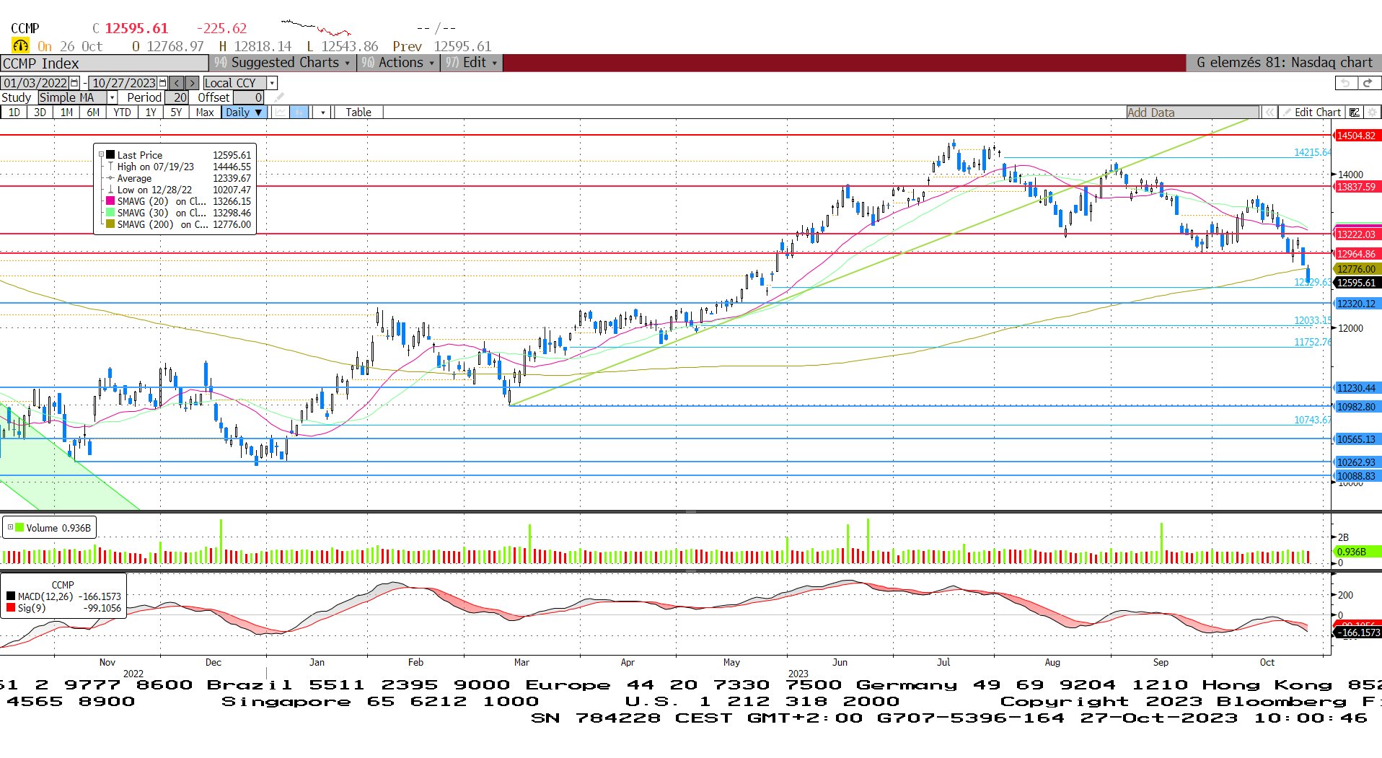Click the SMAVG (20) magenta color swatch

click(x=110, y=201)
